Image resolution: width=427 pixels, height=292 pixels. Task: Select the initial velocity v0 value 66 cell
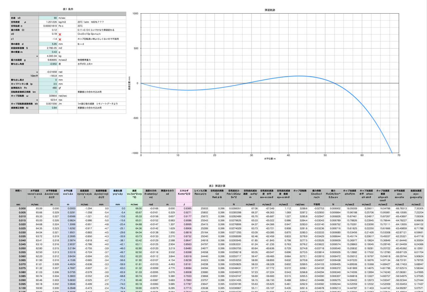pyautogui.click(x=48, y=18)
